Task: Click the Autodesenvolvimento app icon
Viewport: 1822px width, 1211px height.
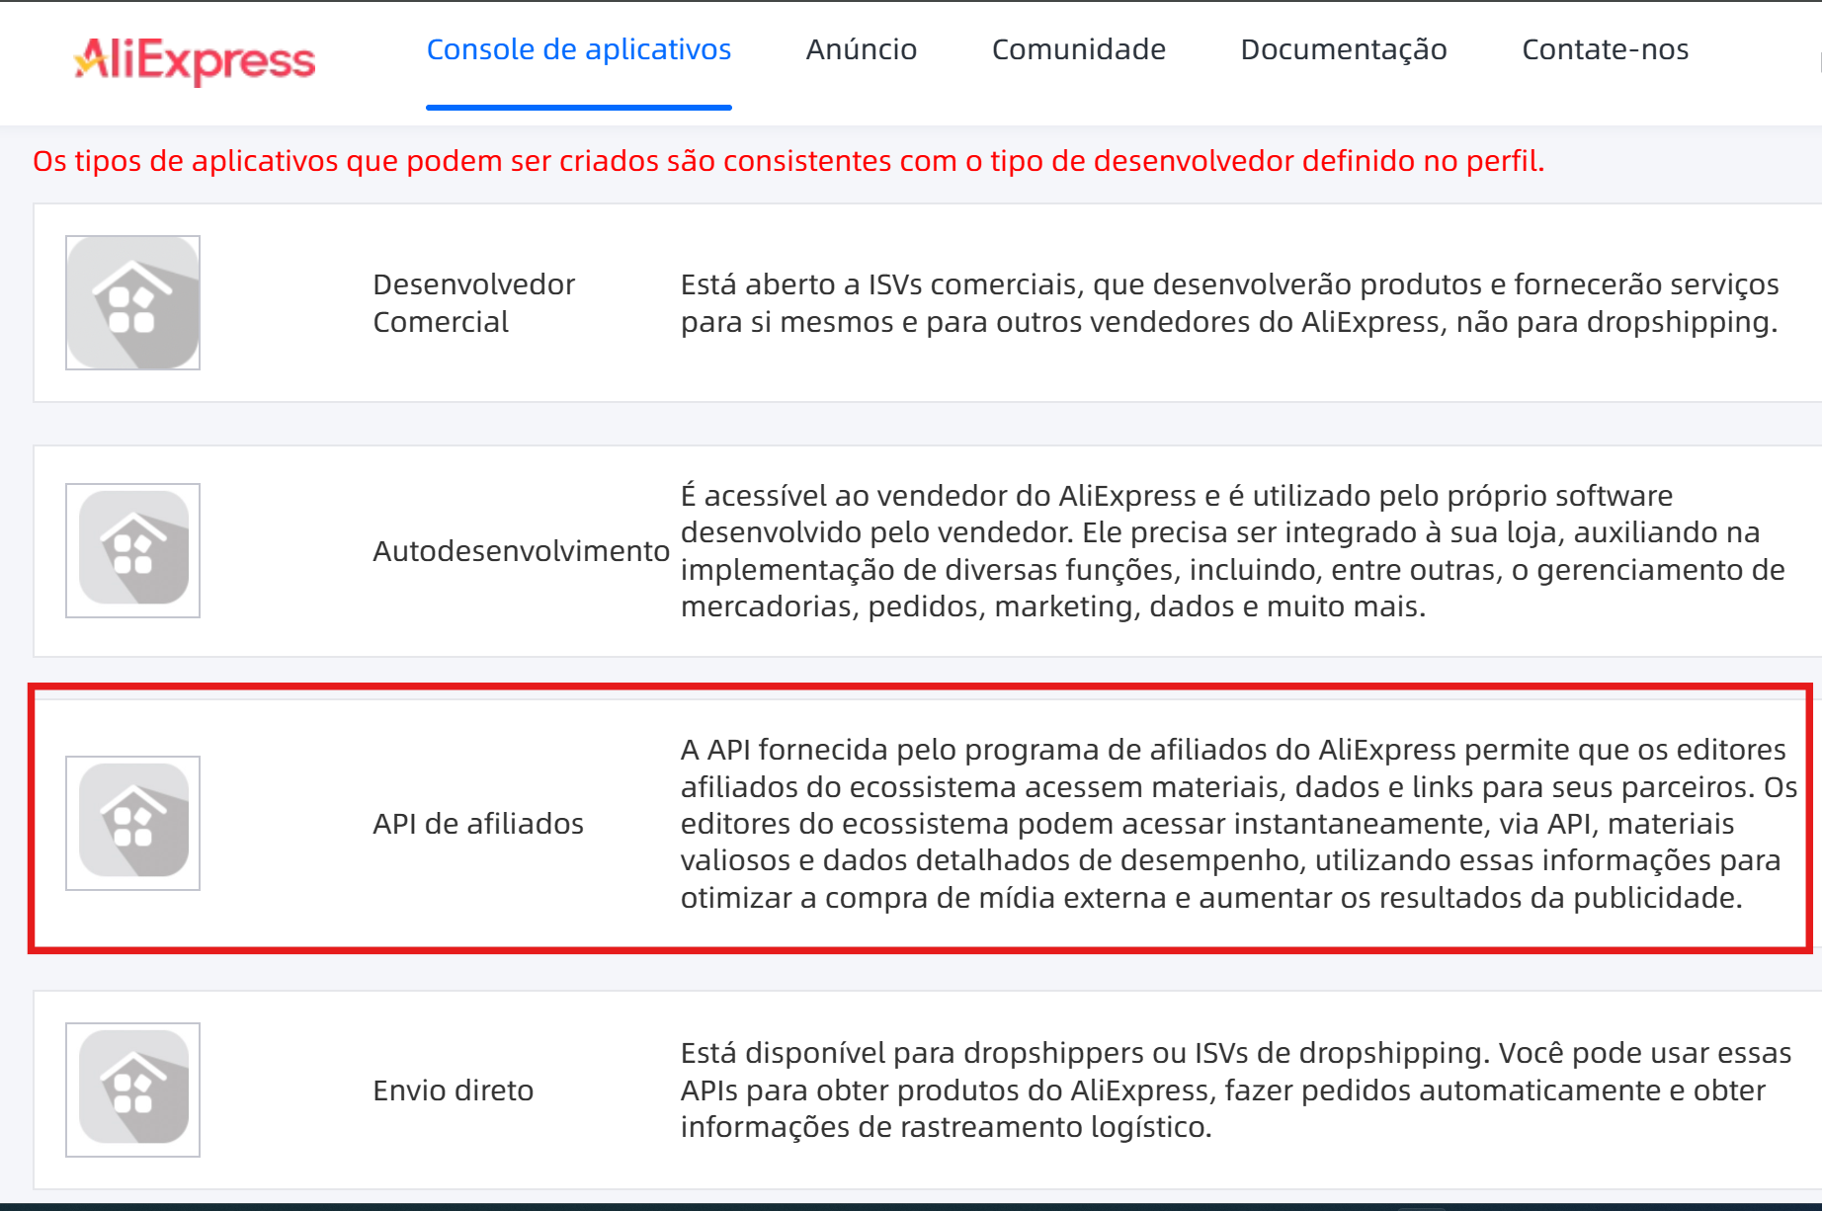Action: click(x=133, y=551)
